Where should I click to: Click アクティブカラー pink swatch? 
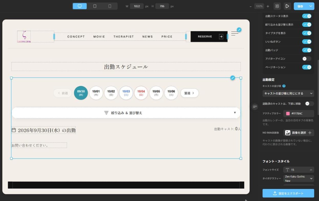click(288, 114)
